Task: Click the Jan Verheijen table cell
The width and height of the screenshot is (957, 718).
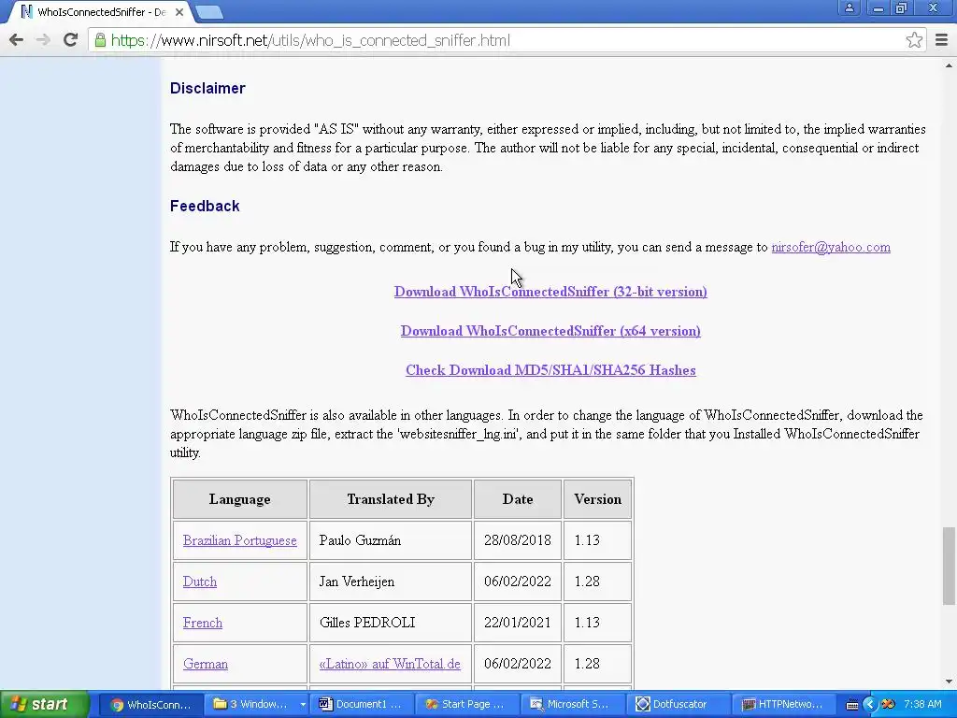Action: coord(391,582)
